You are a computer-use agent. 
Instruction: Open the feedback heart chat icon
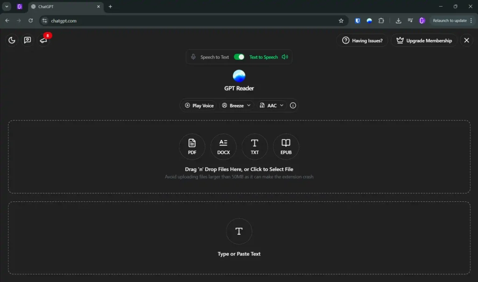point(28,40)
